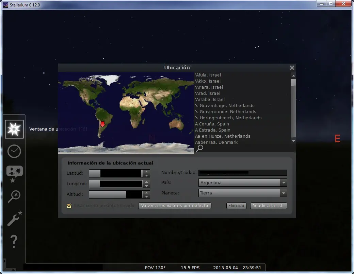Click the 15.5 FPS status readout
The height and width of the screenshot is (274, 354).
[x=190, y=268]
